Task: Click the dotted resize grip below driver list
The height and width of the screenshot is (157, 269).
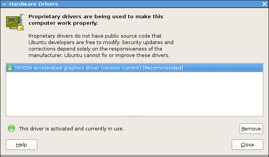Action: (134, 117)
